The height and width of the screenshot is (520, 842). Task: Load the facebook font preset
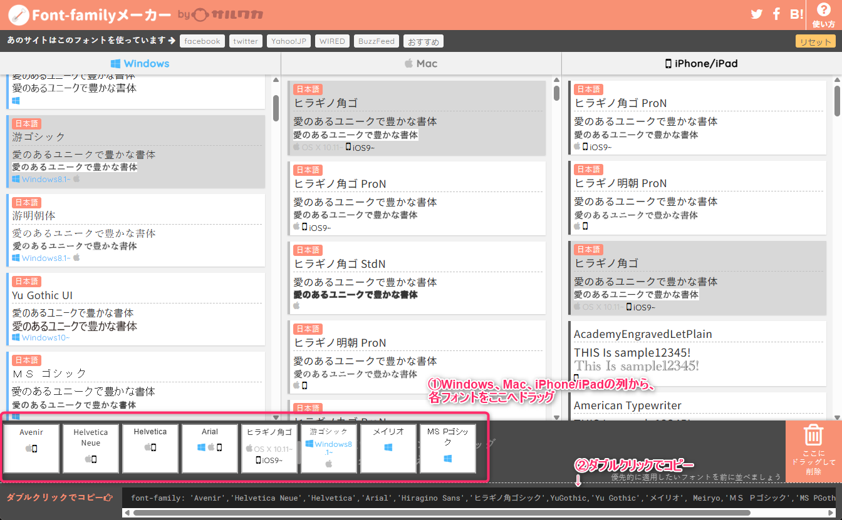(202, 41)
